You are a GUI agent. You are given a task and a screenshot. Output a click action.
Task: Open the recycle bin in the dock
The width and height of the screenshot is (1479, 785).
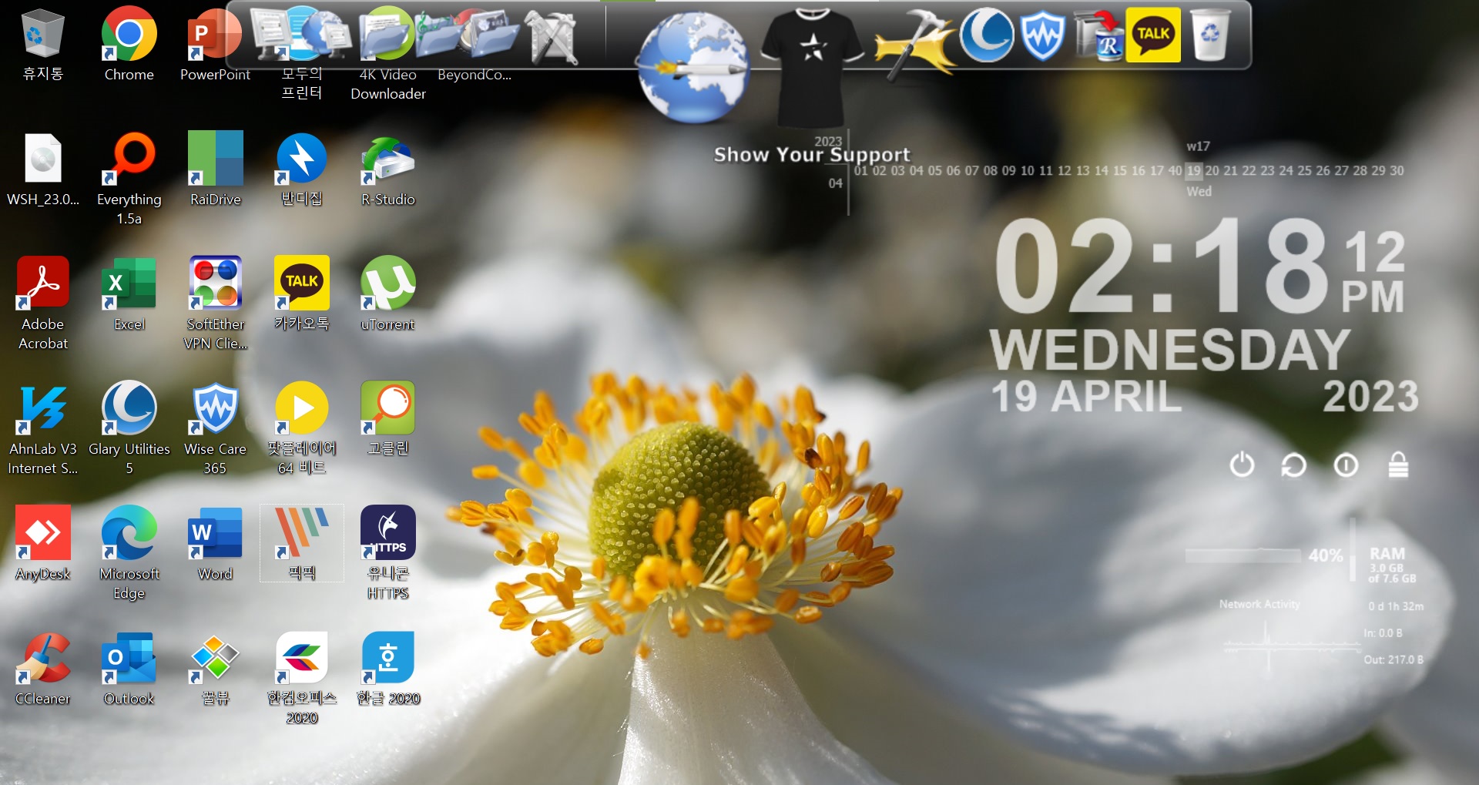tap(1210, 35)
